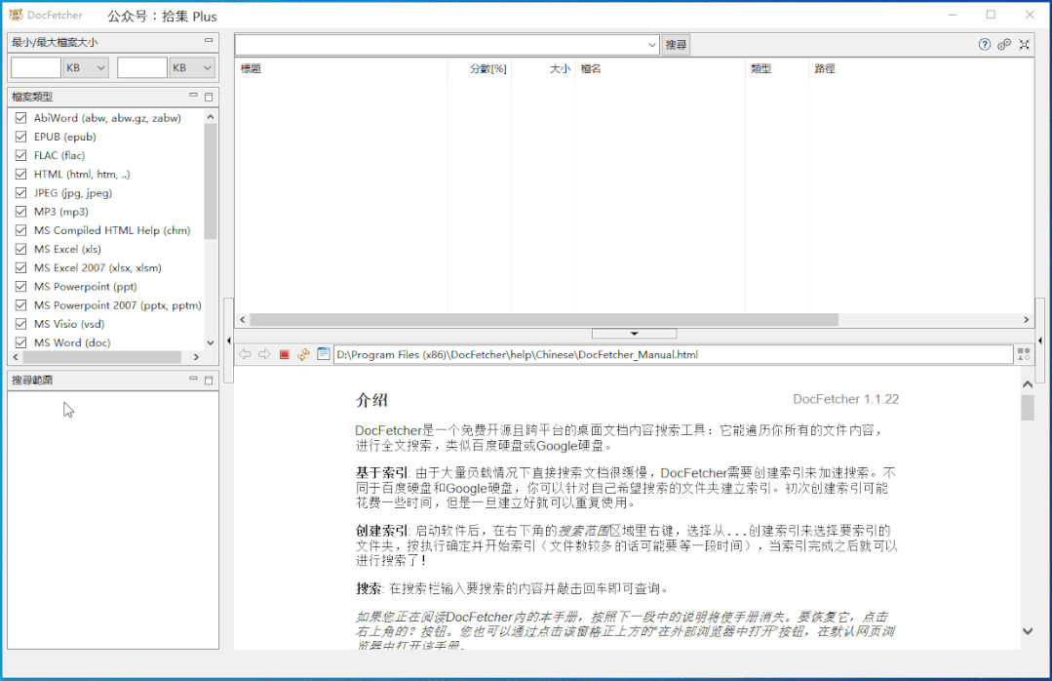Open manual in external browser icon
The width and height of the screenshot is (1052, 681).
click(324, 354)
